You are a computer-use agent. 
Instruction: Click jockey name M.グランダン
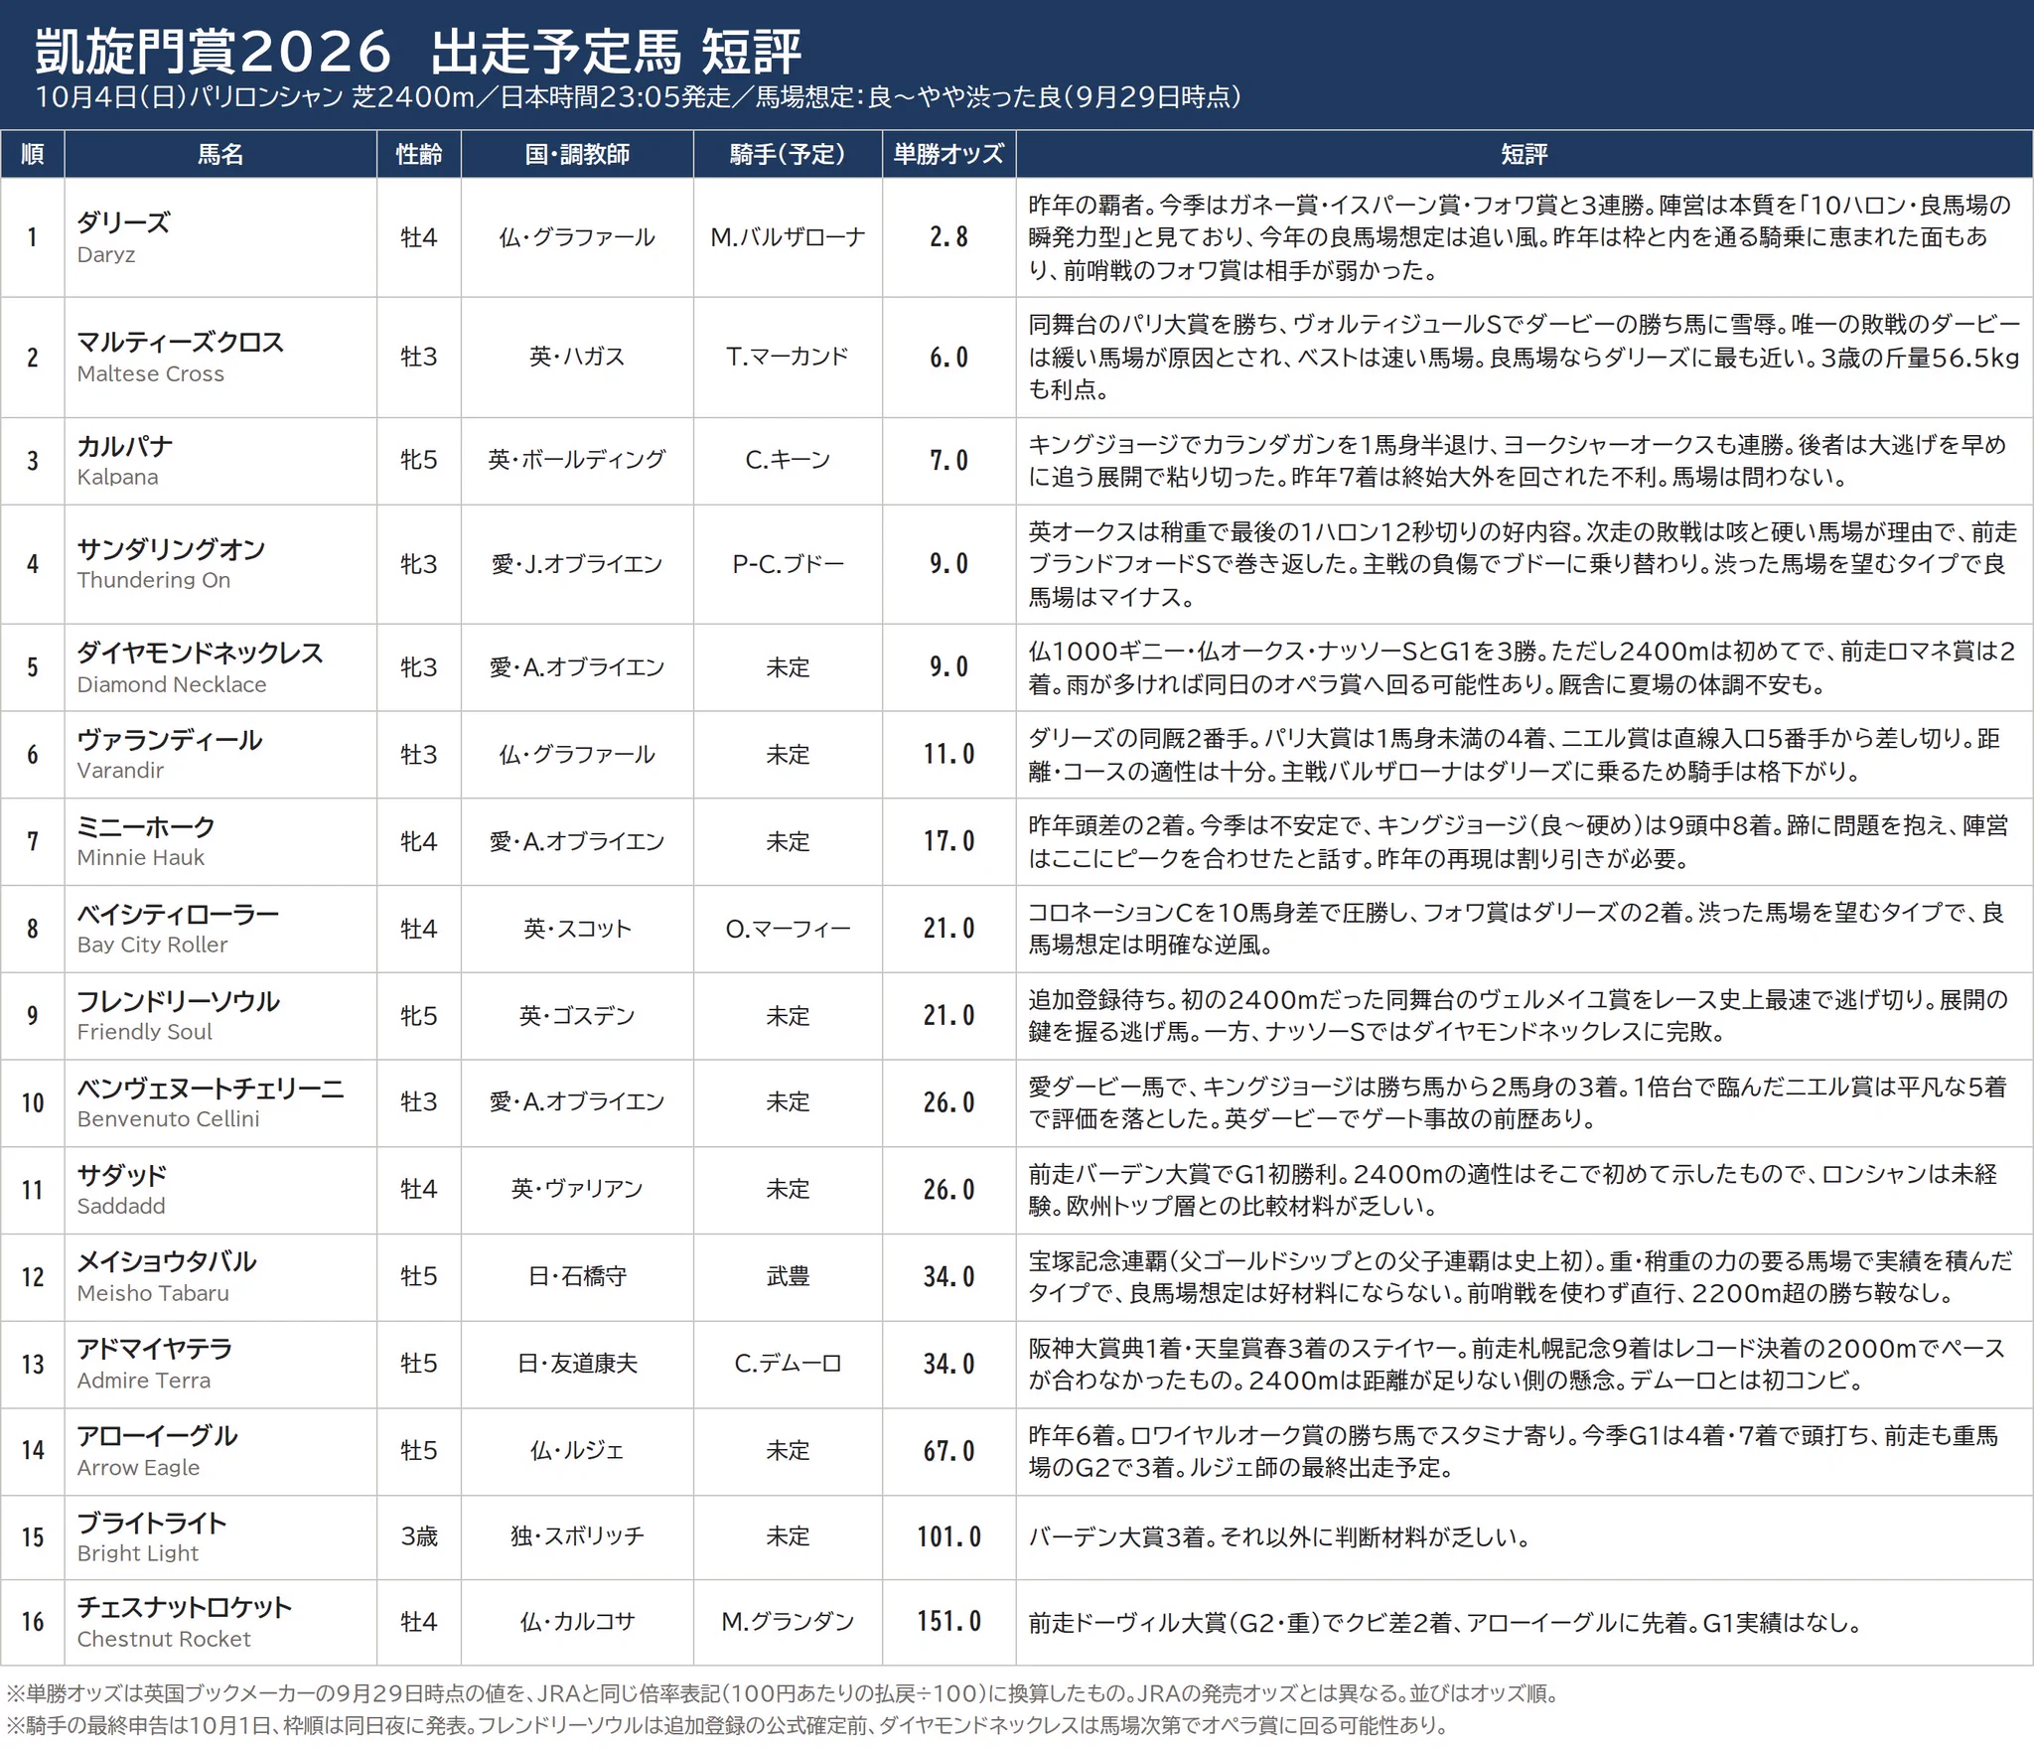[788, 1622]
